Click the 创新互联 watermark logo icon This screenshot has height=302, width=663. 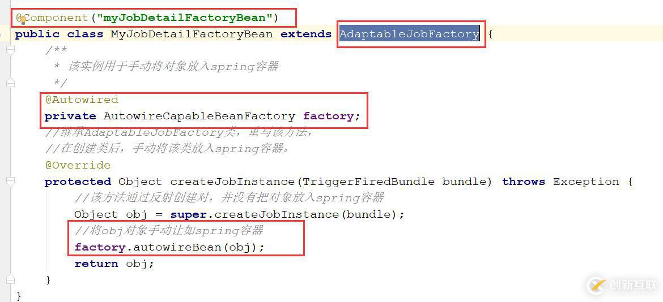tap(596, 285)
